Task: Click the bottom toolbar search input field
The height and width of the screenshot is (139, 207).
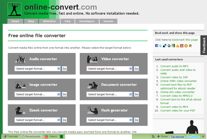Action: click(x=99, y=137)
